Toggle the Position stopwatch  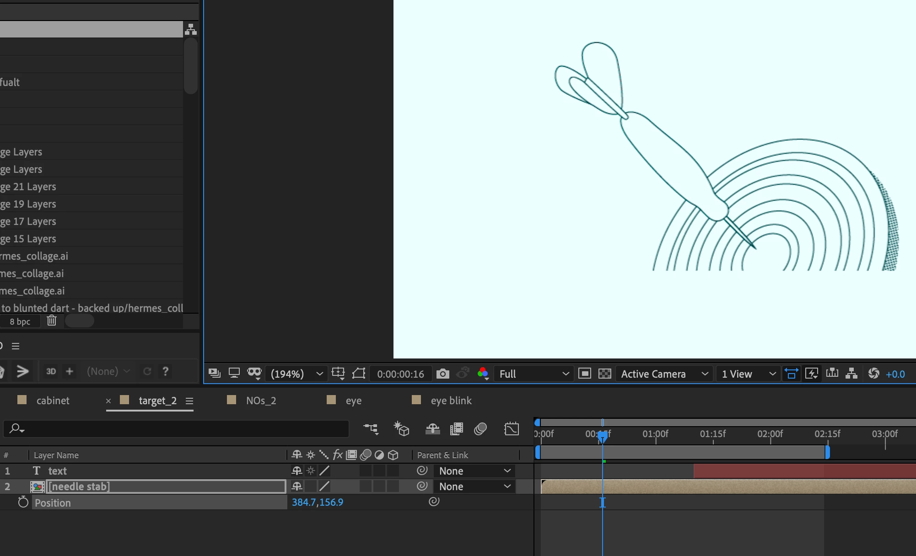(x=23, y=503)
